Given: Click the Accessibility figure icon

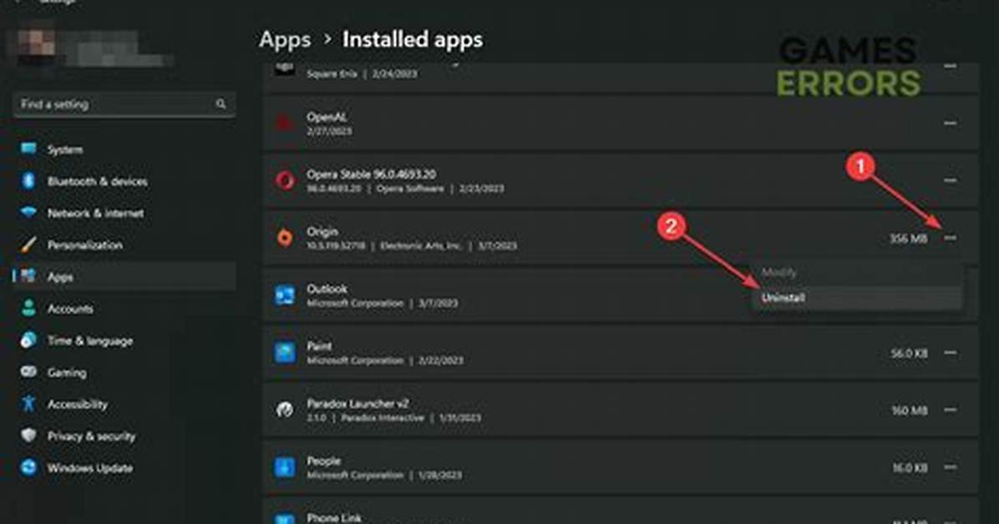Looking at the screenshot, I should [x=28, y=404].
